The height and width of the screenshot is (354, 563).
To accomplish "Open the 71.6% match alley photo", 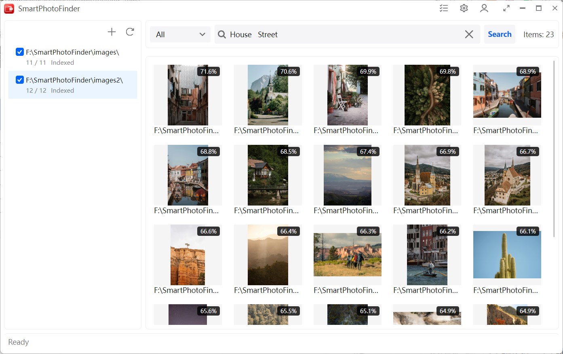I will [188, 95].
